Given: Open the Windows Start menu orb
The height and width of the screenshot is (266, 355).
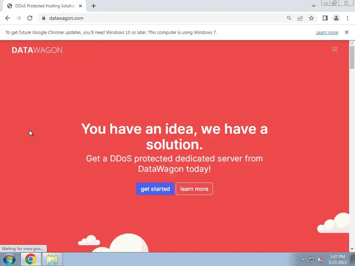Looking at the screenshot, I should (x=9, y=259).
